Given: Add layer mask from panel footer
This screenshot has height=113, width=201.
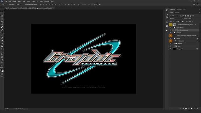Looking at the screenshot, I should click(186, 108).
